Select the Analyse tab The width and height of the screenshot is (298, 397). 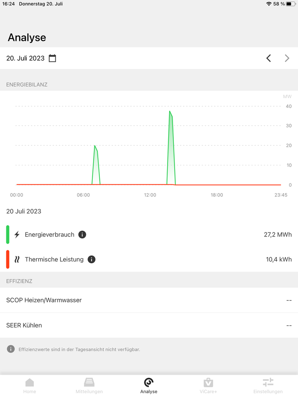(149, 385)
